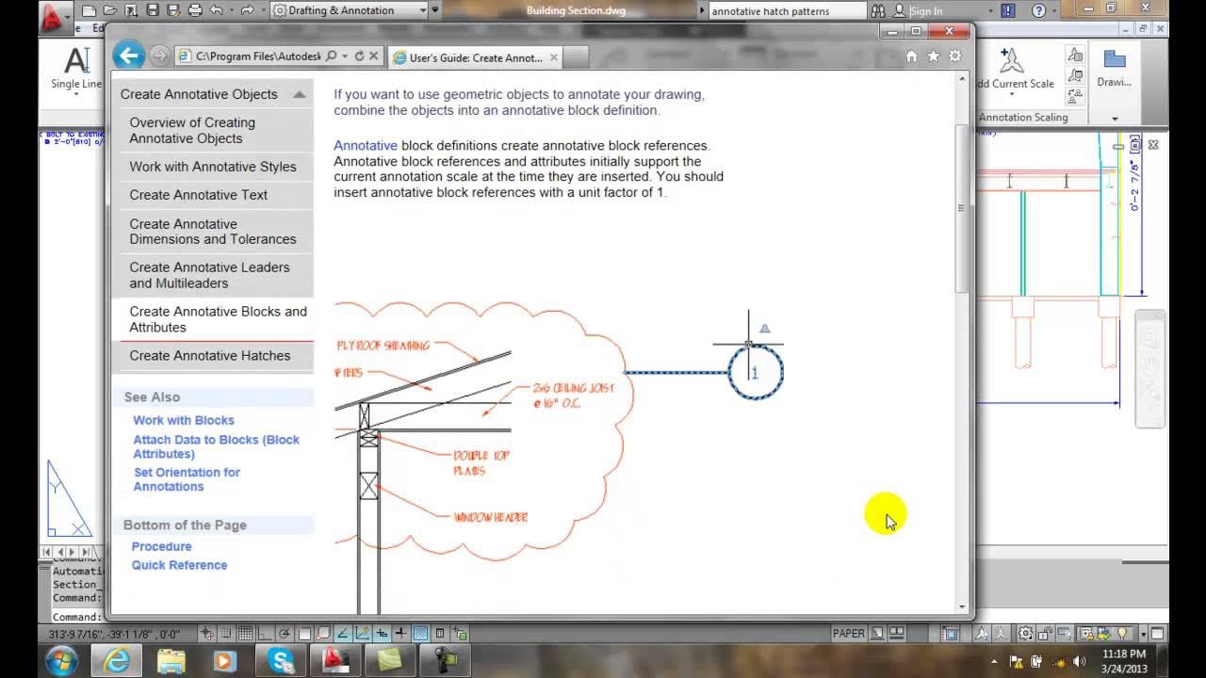This screenshot has width=1206, height=678.
Task: Expand the Annotation Scaling panel arrow
Action: [1115, 119]
